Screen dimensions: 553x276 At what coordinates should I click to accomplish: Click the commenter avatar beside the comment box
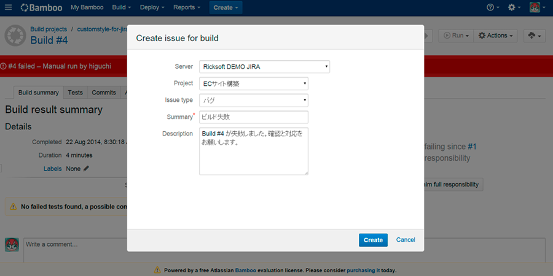[12, 245]
